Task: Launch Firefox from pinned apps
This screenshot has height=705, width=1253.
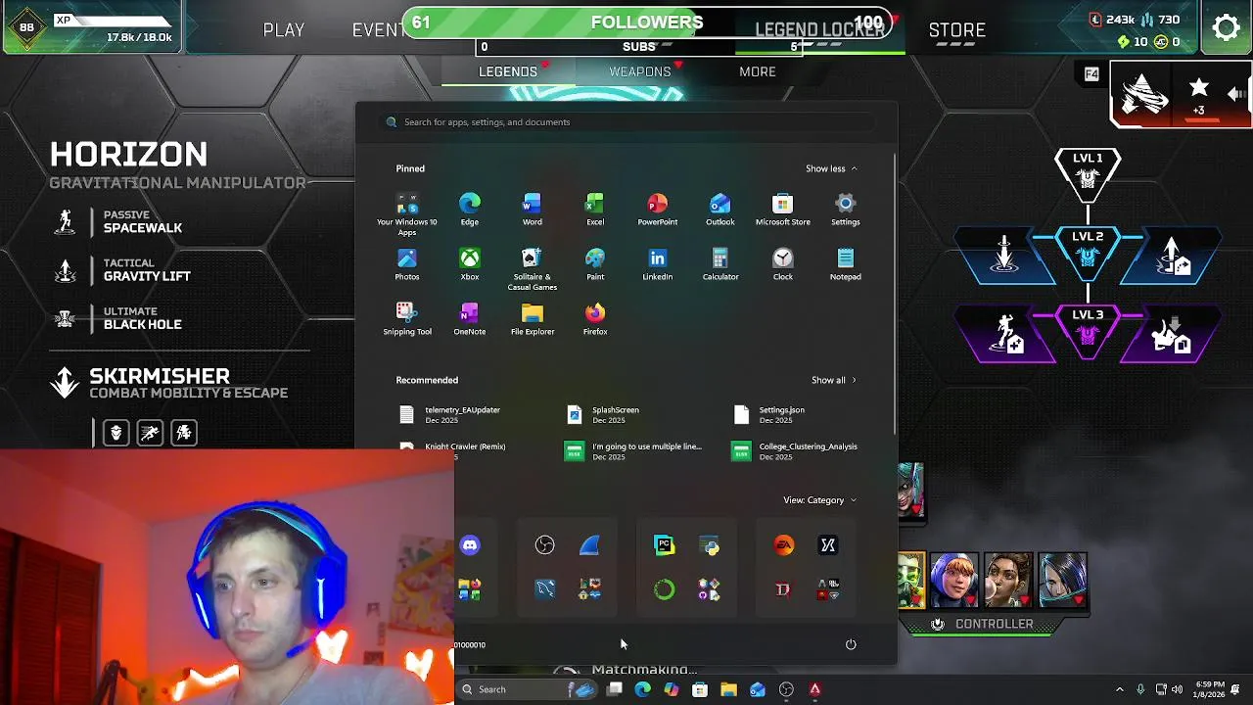Action: pyautogui.click(x=594, y=318)
